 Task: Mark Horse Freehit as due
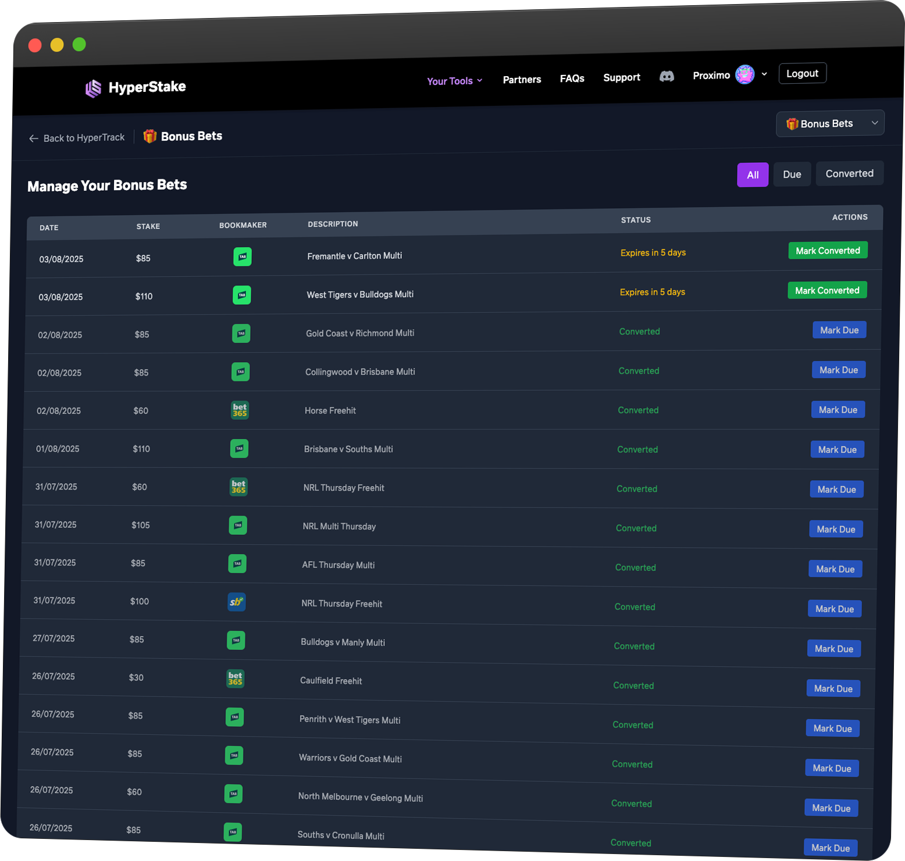point(838,410)
